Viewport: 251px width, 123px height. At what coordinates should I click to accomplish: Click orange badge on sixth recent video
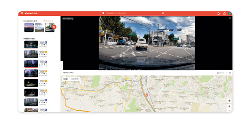(46, 91)
